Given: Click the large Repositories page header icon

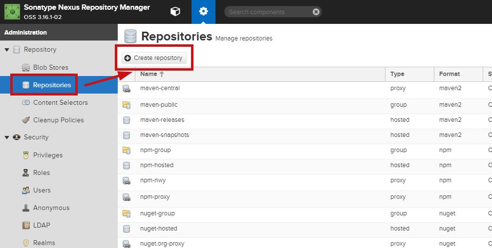Looking at the screenshot, I should (130, 36).
